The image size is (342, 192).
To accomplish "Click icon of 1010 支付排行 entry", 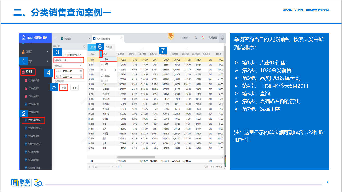I will pos(26,96).
